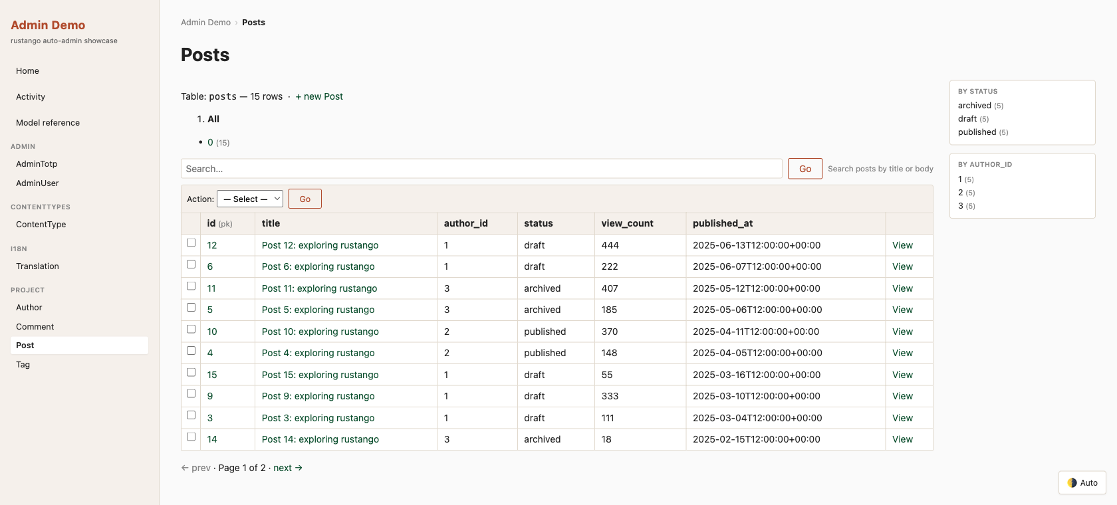Tick the checkbox for Post 12
Screen dimensions: 1117x505
pos(191,243)
